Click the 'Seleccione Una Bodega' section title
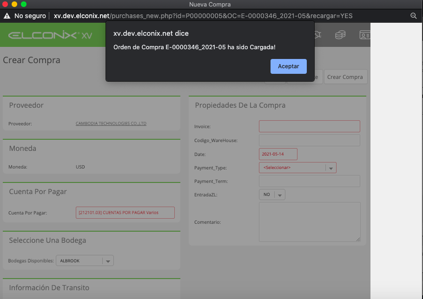Image resolution: width=423 pixels, height=299 pixels. 47,240
